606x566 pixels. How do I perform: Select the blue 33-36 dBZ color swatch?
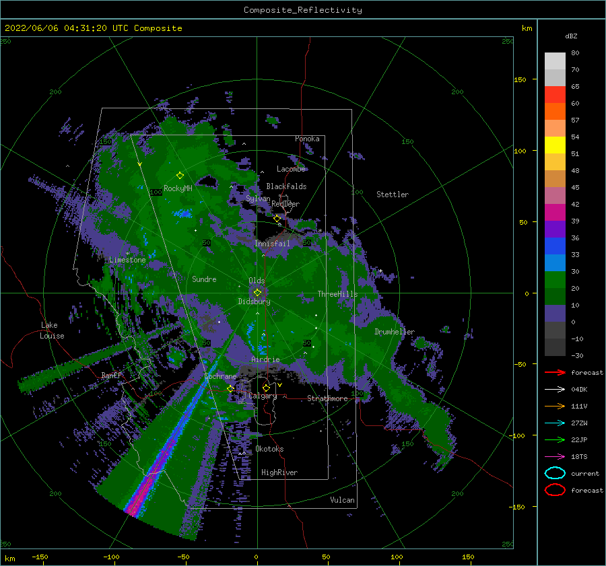pyautogui.click(x=555, y=246)
